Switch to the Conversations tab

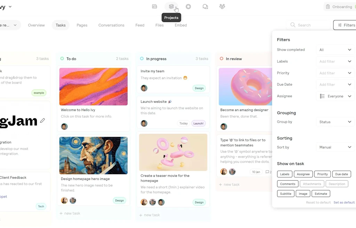tap(111, 25)
